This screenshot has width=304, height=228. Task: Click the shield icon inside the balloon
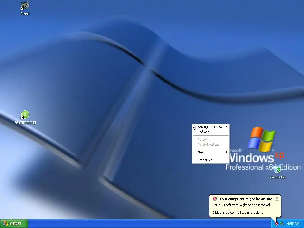click(215, 199)
